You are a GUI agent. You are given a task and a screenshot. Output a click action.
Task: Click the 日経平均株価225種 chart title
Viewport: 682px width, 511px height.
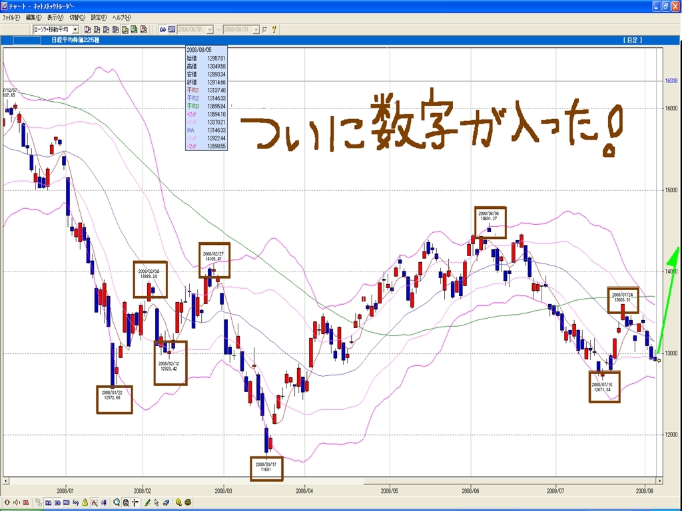pyautogui.click(x=75, y=41)
